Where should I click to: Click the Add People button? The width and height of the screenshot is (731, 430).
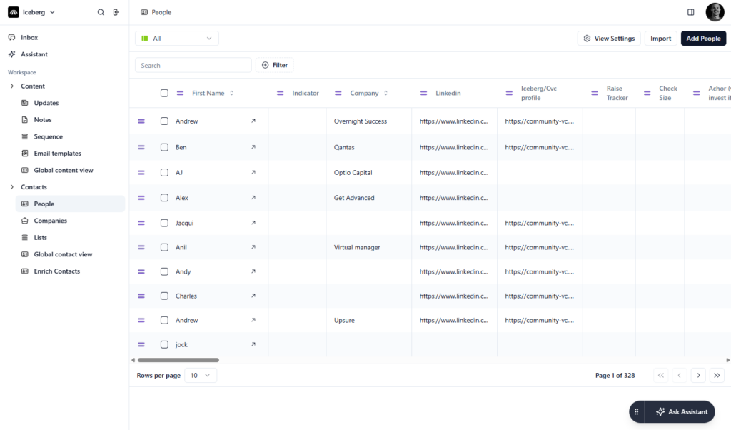[702, 39]
